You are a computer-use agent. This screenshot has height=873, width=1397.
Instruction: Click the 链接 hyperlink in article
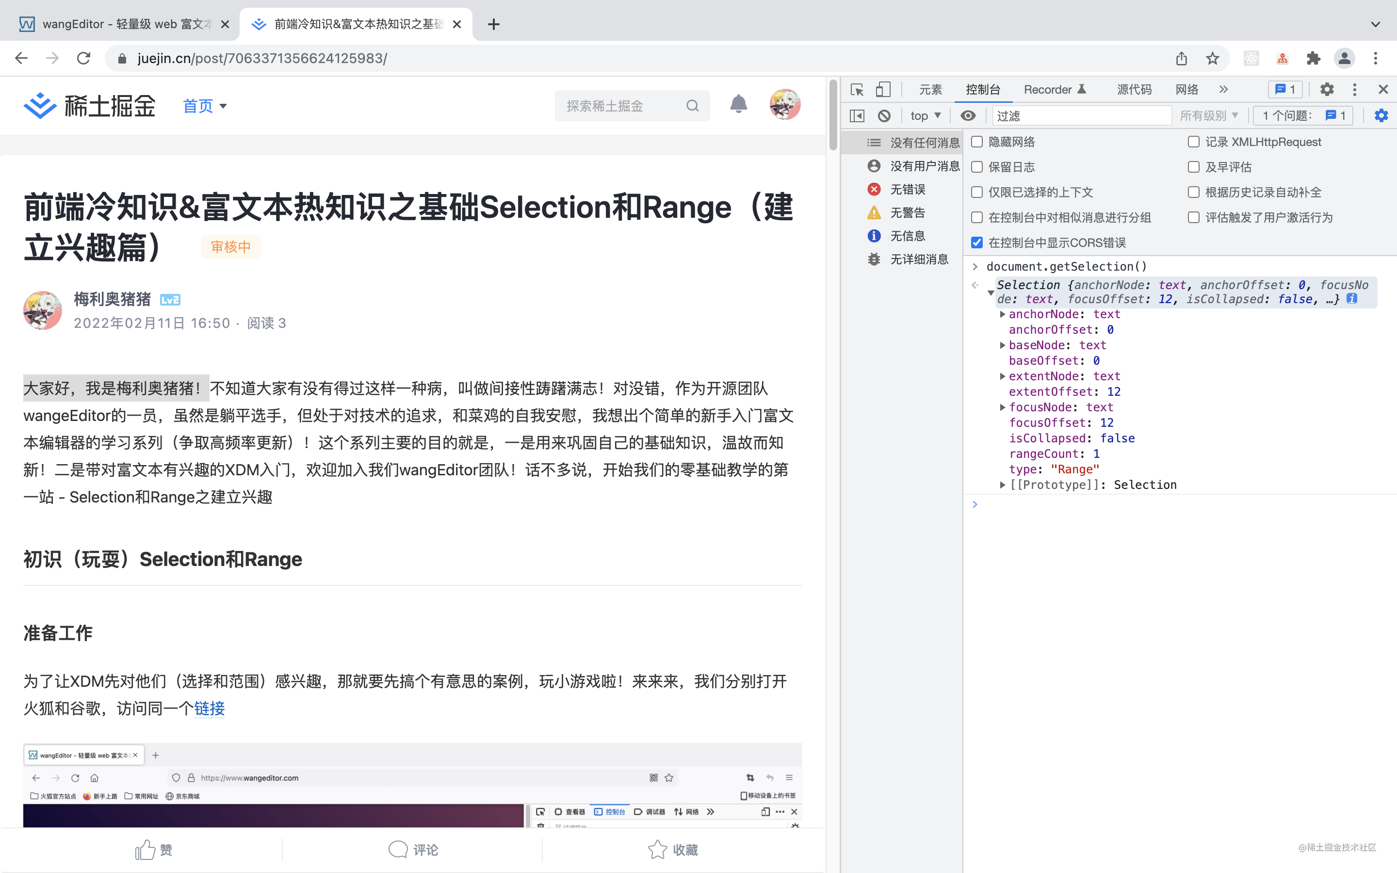click(209, 709)
